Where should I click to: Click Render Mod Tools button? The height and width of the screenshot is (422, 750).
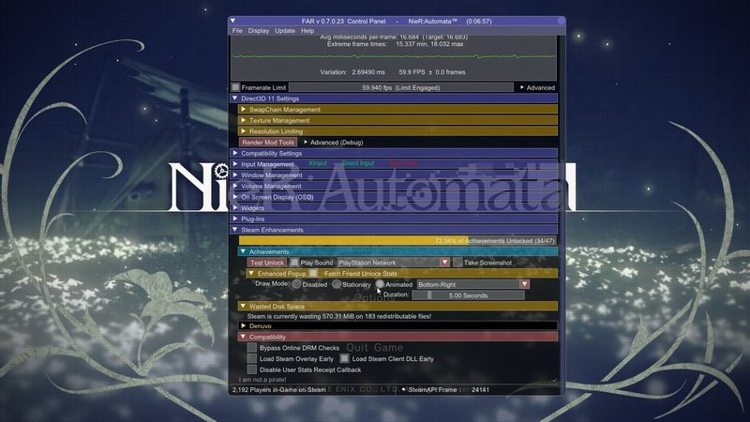(268, 143)
